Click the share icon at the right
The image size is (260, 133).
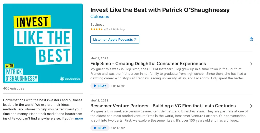click(x=251, y=39)
